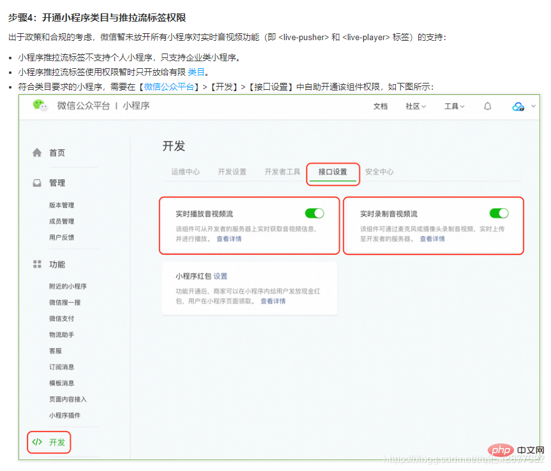Open 客服 in the sidebar
551x471 pixels.
(55, 351)
